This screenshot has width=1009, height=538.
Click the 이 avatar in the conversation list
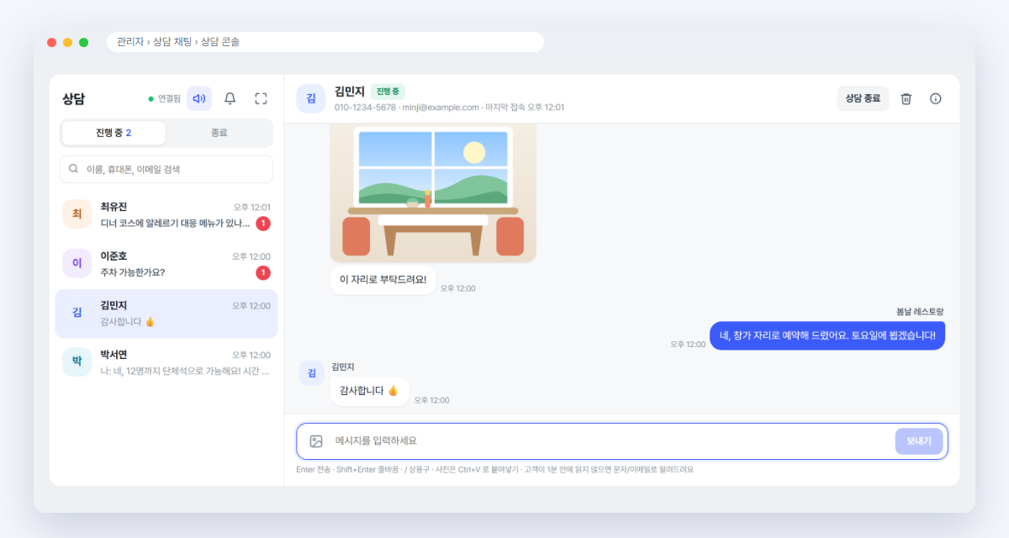(x=77, y=263)
